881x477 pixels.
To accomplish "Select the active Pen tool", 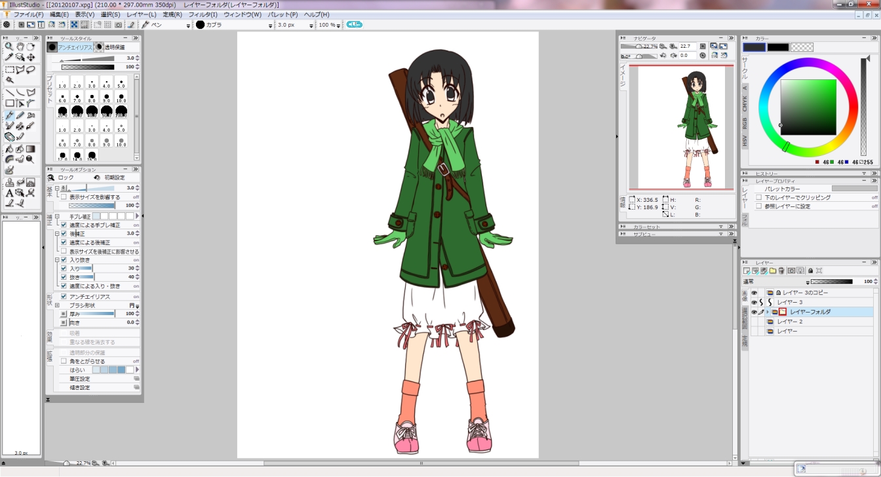I will pos(9,115).
